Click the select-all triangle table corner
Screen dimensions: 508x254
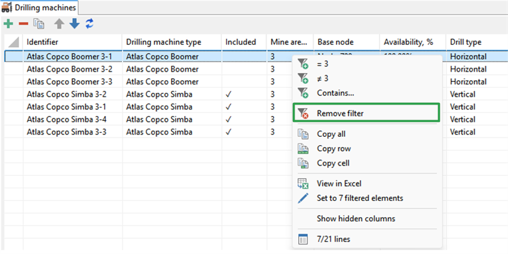(x=13, y=42)
